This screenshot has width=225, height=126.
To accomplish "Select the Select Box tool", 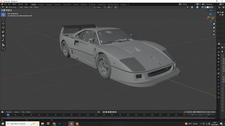I will 3,15.
